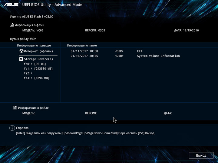The height and width of the screenshot is (163, 218).
Task: Click the empty file ДАТА: field
Action: point(168,113)
